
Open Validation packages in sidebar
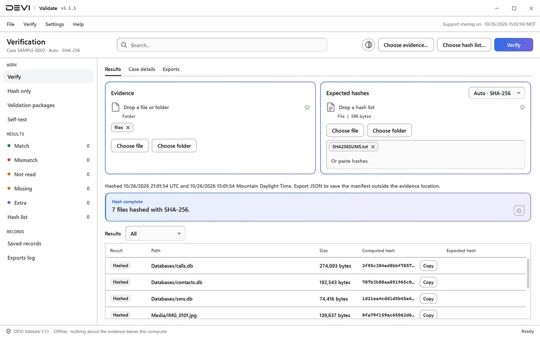tap(49, 105)
